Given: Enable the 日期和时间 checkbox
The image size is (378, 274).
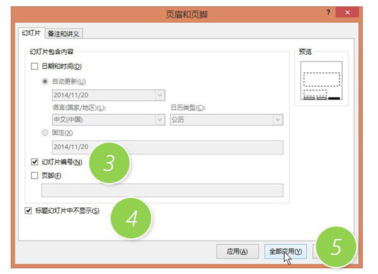Looking at the screenshot, I should tap(35, 67).
